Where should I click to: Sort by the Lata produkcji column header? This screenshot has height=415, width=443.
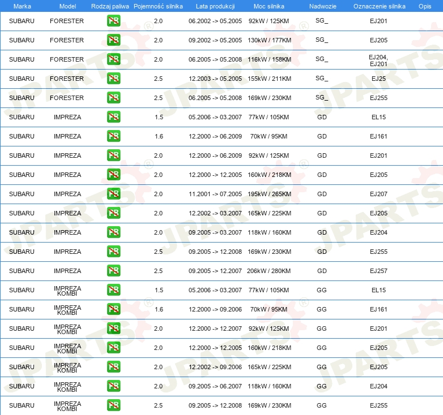pos(215,6)
